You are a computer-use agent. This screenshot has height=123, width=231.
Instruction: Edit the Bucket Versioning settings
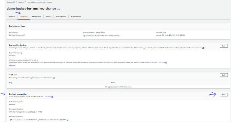(x=224, y=46)
